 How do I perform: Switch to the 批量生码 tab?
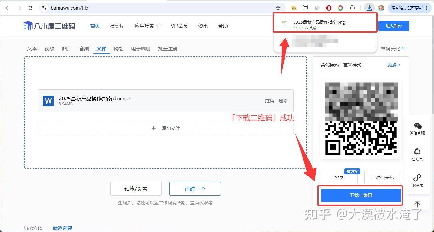pos(168,48)
